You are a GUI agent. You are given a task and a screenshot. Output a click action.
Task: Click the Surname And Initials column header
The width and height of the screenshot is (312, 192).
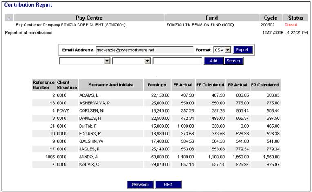pos(110,85)
